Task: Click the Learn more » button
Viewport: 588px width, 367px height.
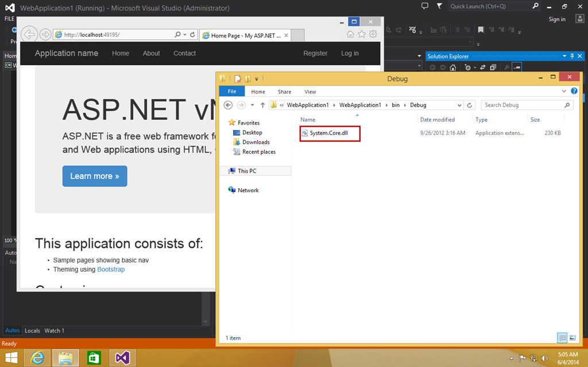Action: 95,176
